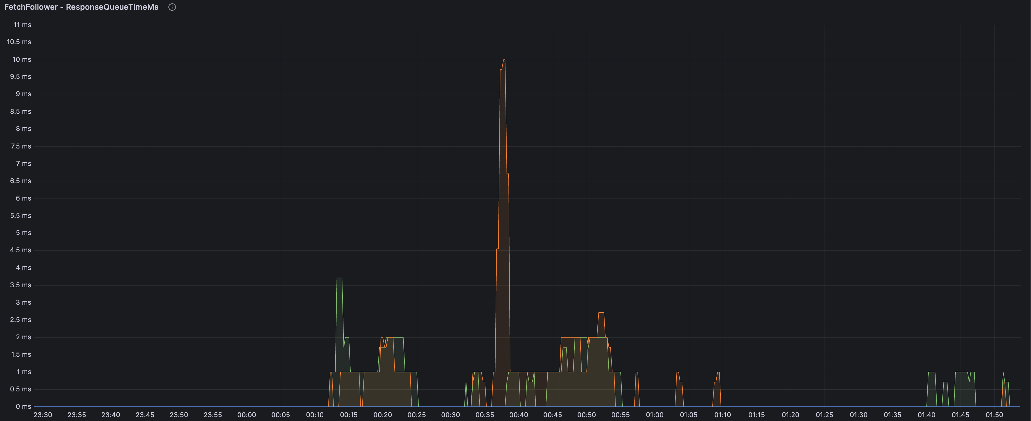Click the orange peak near 2.7 ms

pos(601,313)
